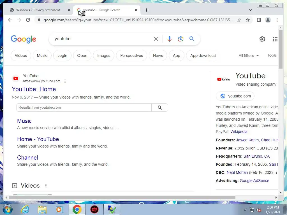Viewport: 287px width, 215px height.
Task: Open the Channel sitelink
Action: 27,158
